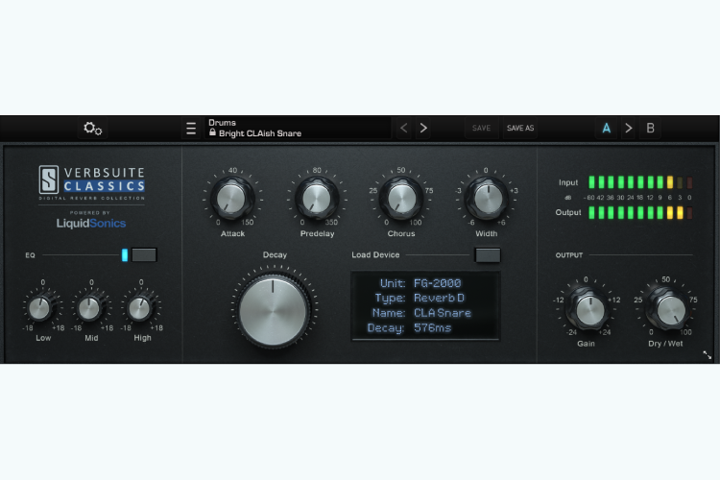Open the preset browser hamburger menu
Image resolution: width=720 pixels, height=480 pixels.
pos(191,128)
